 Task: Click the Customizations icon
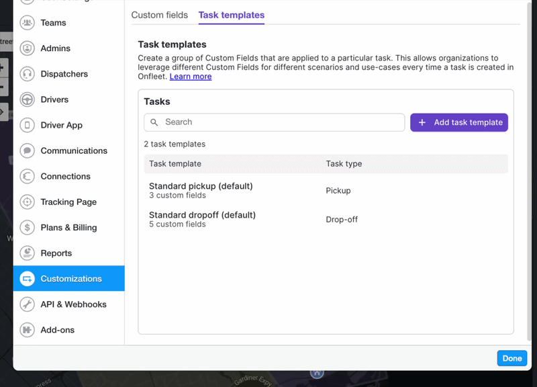point(27,279)
